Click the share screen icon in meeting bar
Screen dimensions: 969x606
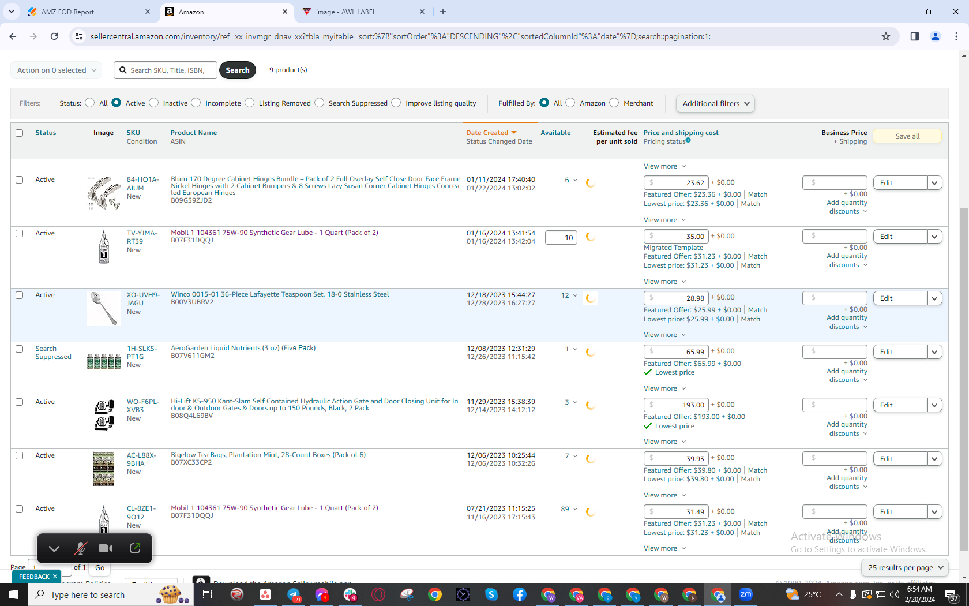(x=135, y=548)
